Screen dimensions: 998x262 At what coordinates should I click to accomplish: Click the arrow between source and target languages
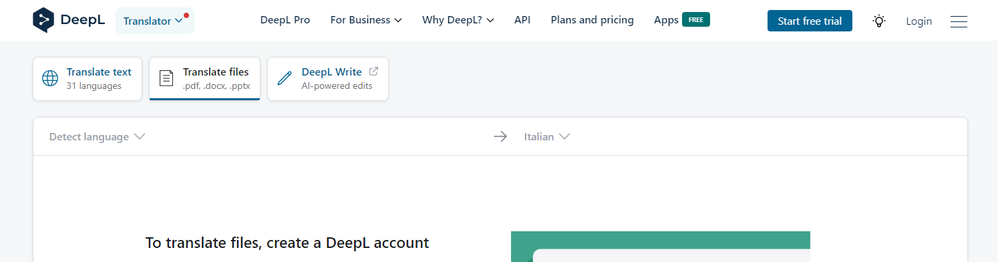click(x=500, y=136)
